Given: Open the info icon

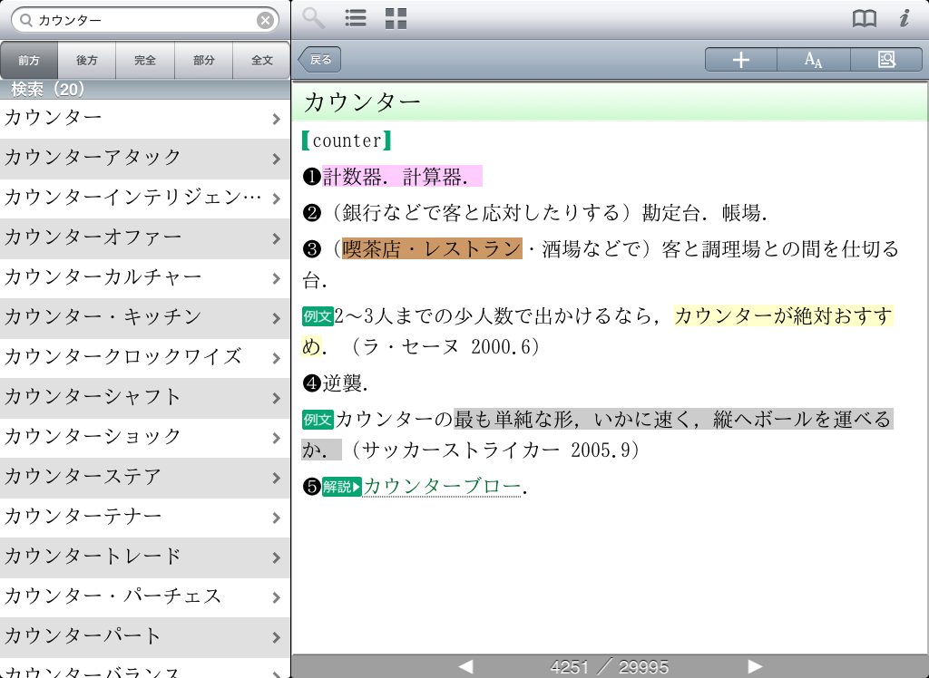Looking at the screenshot, I should pyautogui.click(x=904, y=18).
